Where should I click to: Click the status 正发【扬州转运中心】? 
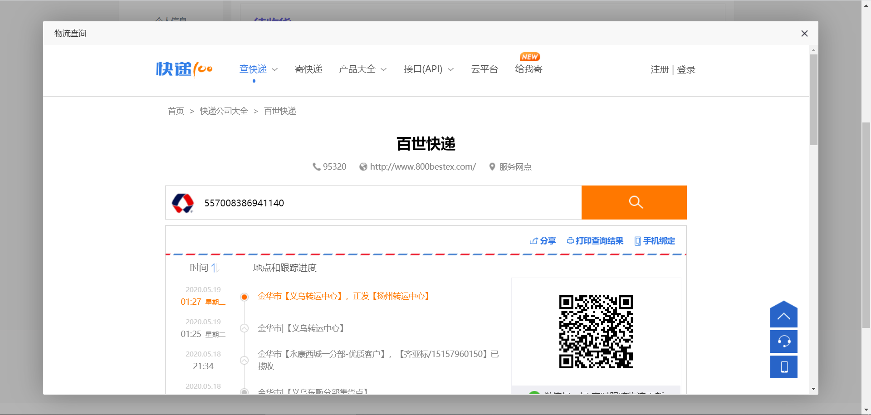click(x=391, y=296)
